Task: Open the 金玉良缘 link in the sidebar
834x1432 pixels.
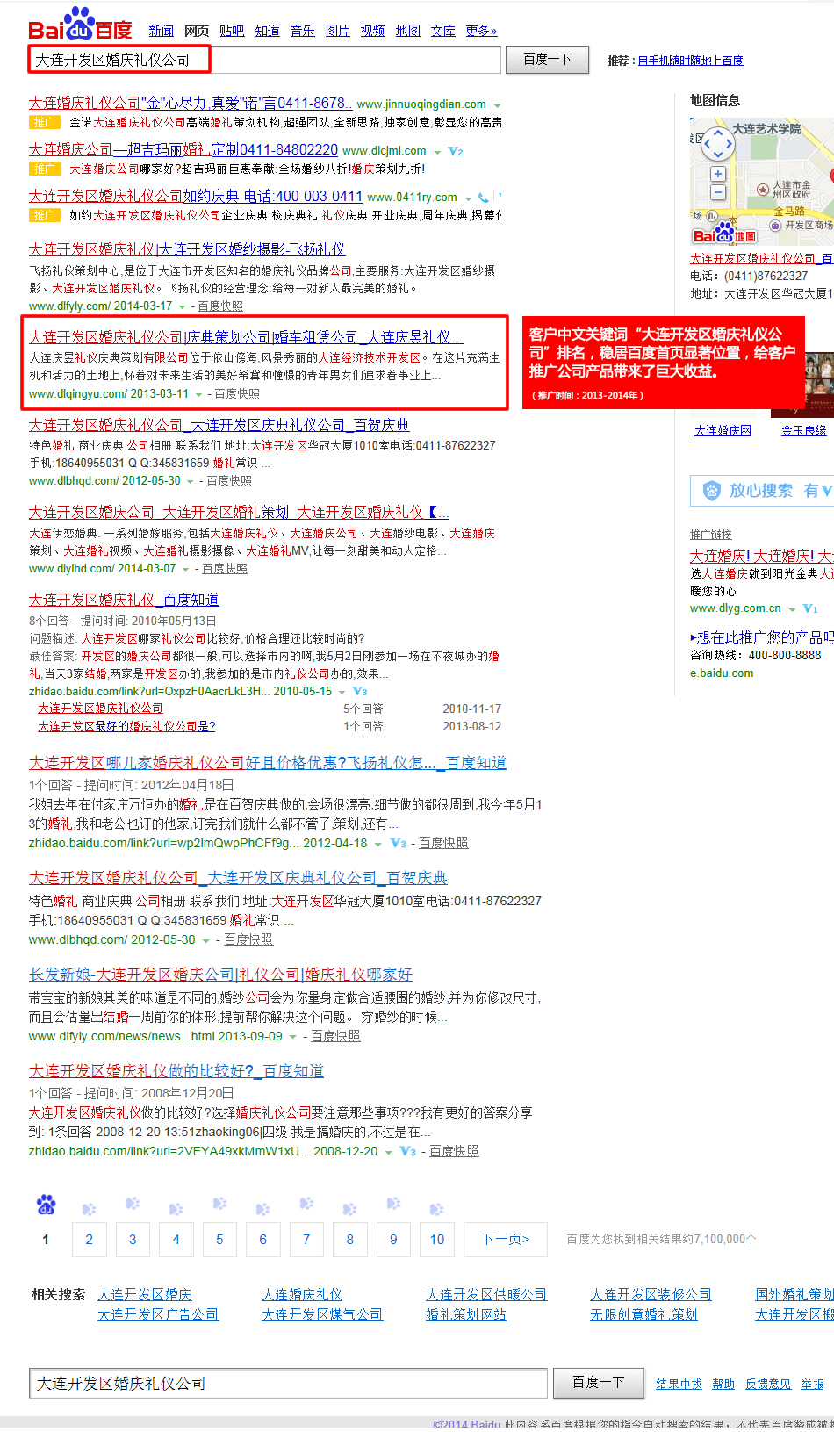Action: click(x=804, y=430)
